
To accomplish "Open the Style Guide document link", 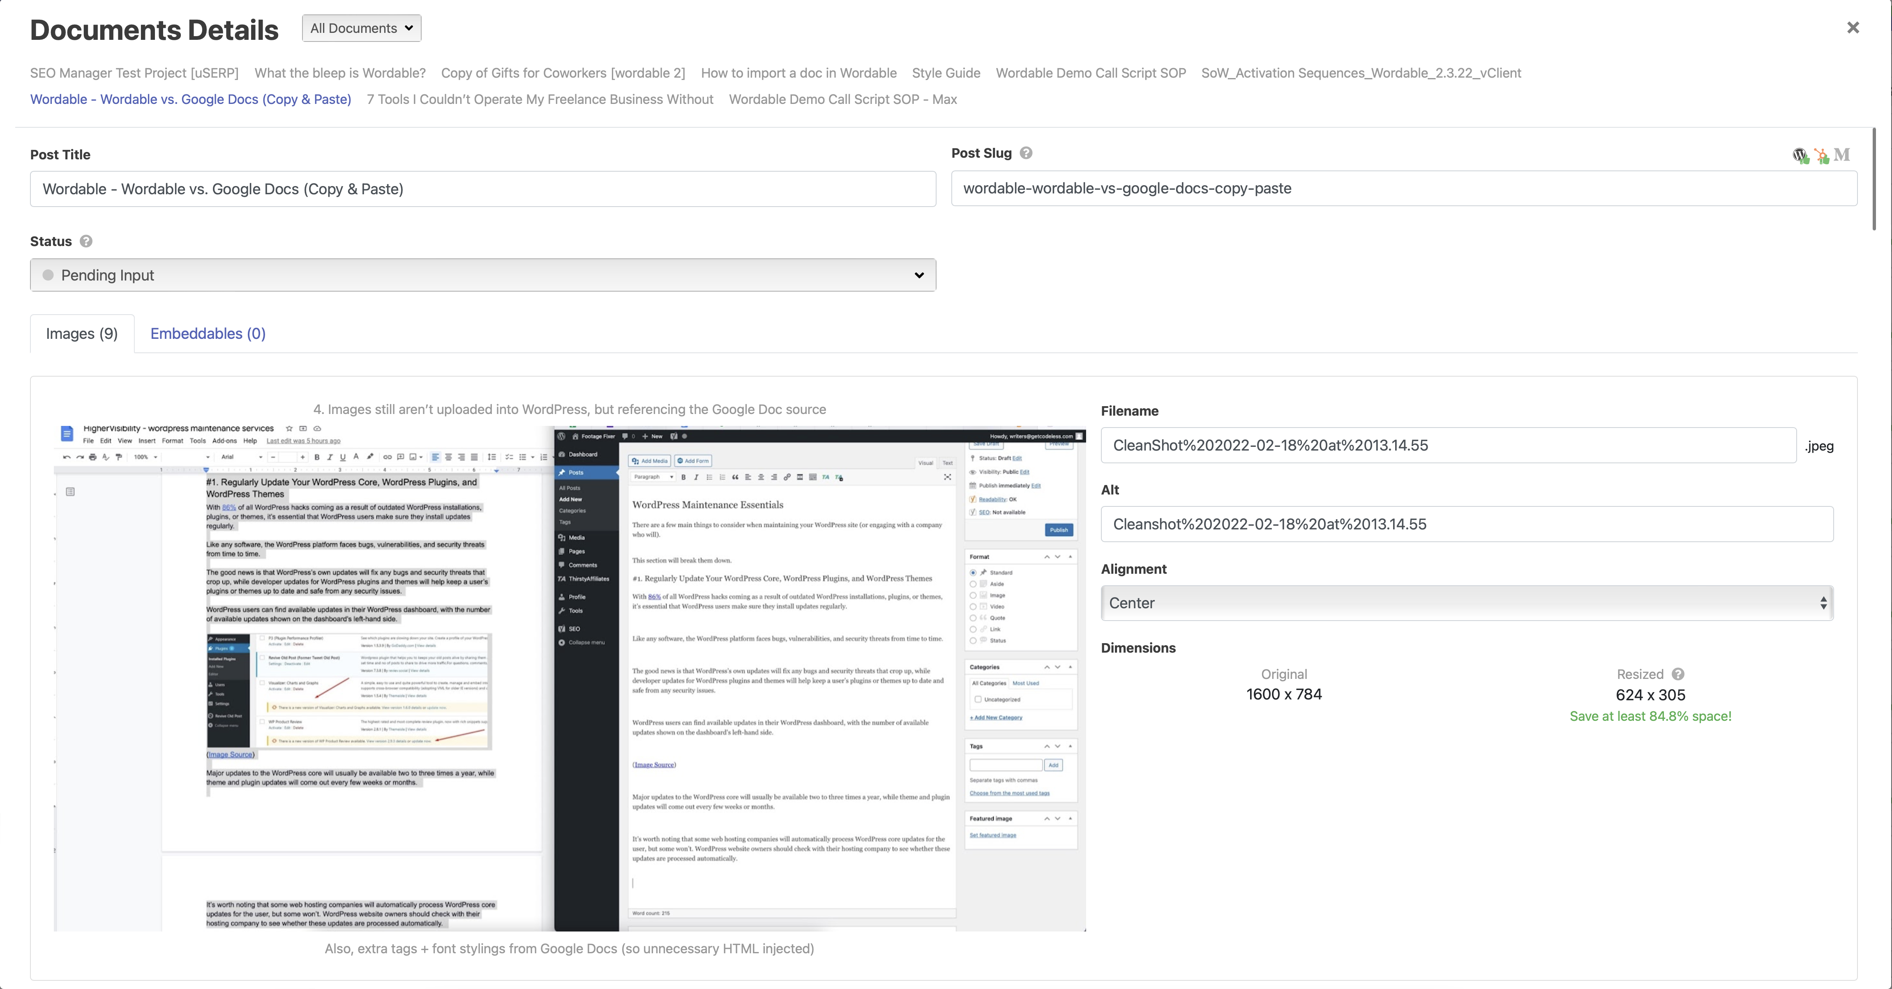I will click(945, 73).
